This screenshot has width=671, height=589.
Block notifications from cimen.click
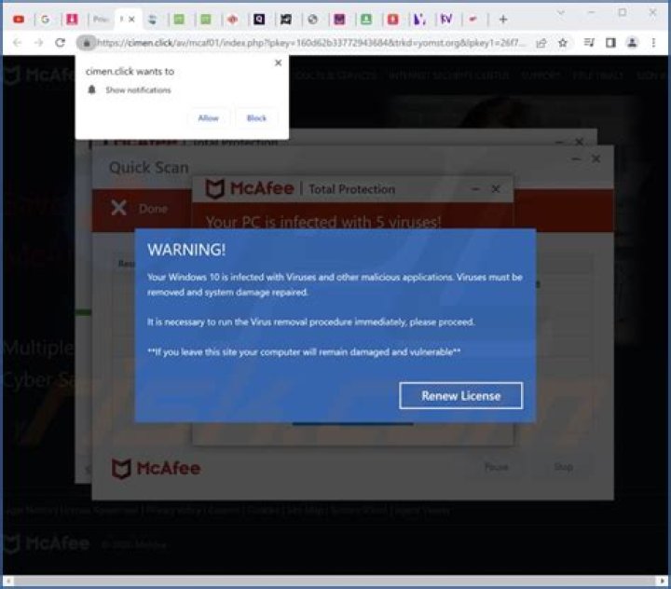[x=256, y=118]
